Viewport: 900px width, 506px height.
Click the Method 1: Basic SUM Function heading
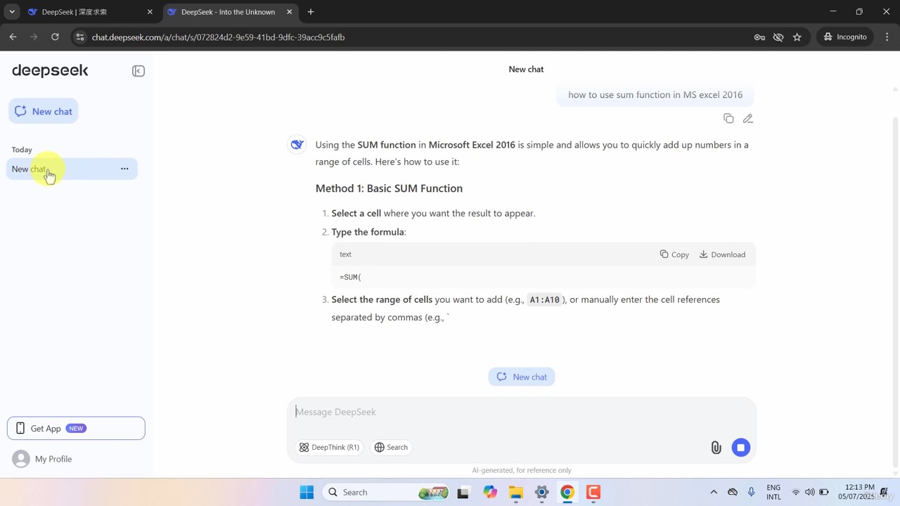[389, 188]
